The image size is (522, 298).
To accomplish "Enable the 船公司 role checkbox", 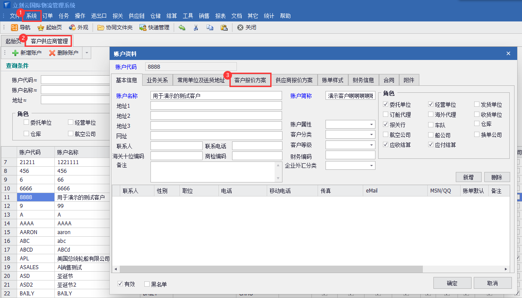I will [x=431, y=135].
